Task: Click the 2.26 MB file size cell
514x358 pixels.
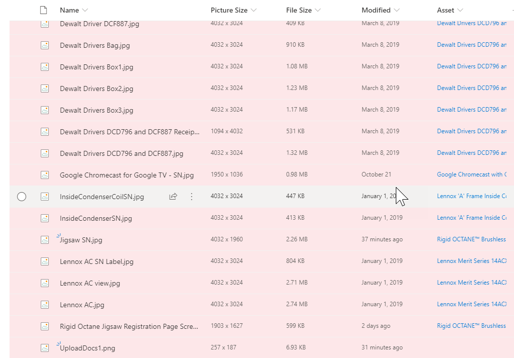Action: coord(297,239)
